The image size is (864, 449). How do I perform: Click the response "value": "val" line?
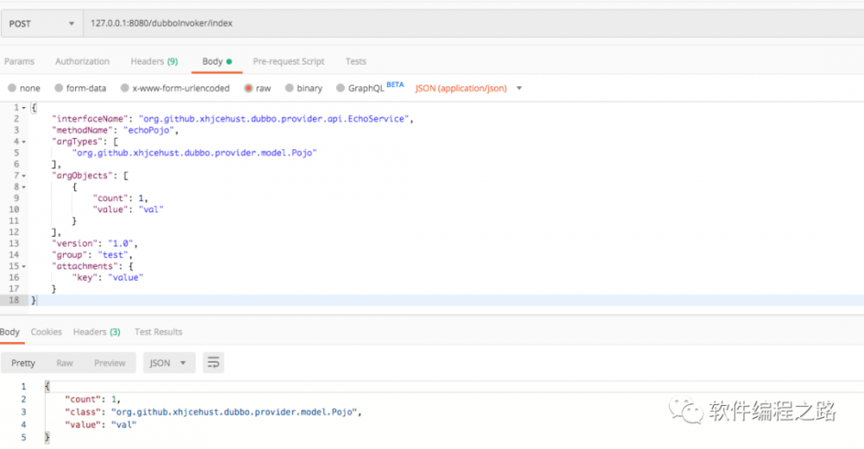100,424
